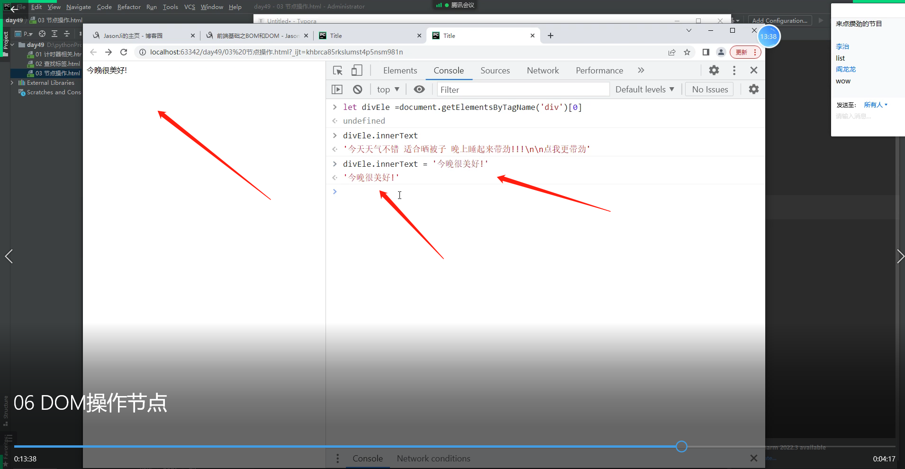
Task: Click the No Issues button
Action: coord(710,90)
